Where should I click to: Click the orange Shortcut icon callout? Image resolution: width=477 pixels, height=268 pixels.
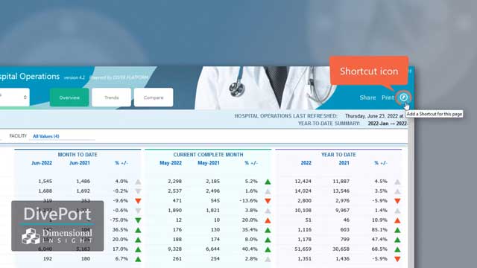pyautogui.click(x=369, y=71)
